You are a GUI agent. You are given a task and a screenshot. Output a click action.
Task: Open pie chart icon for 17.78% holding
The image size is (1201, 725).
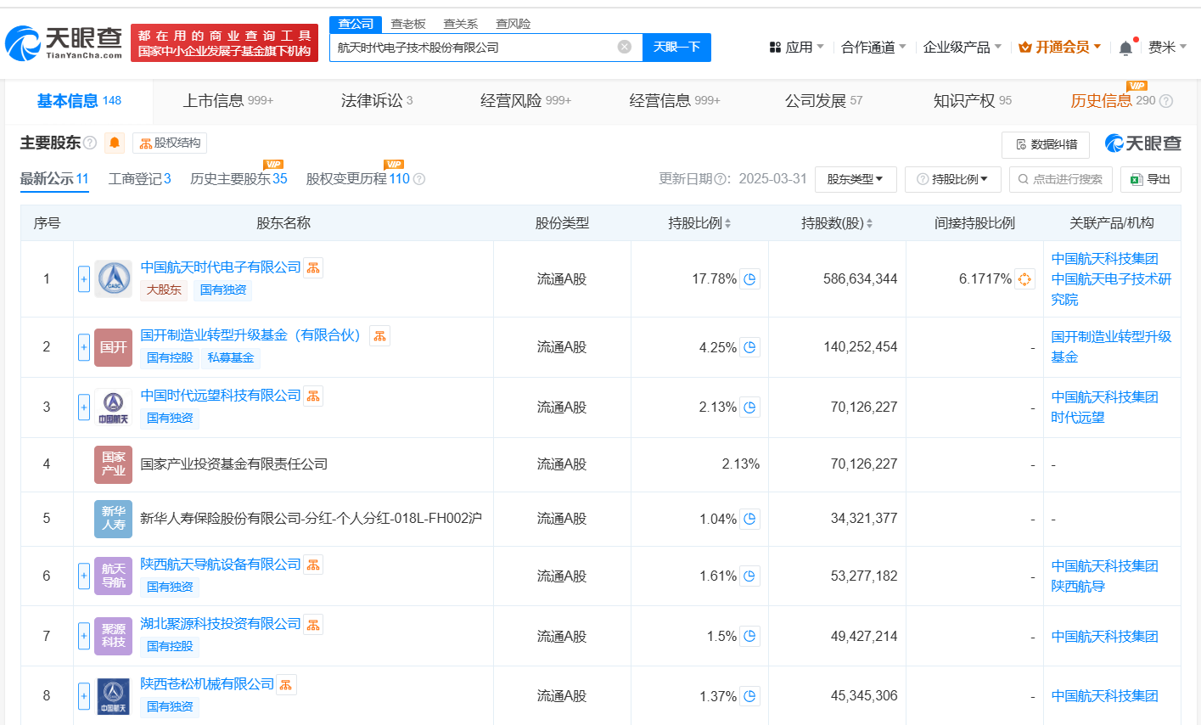(749, 279)
